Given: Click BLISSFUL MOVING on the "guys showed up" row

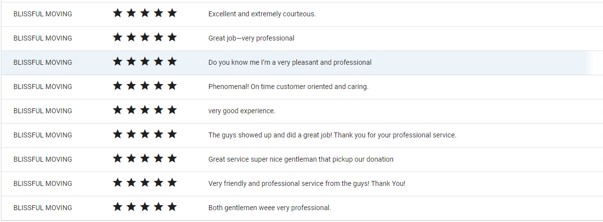Looking at the screenshot, I should click(x=43, y=135).
